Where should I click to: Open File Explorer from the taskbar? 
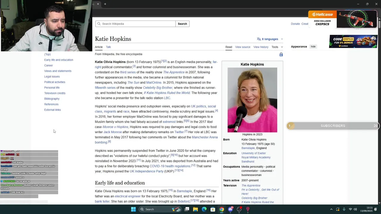click(195, 209)
